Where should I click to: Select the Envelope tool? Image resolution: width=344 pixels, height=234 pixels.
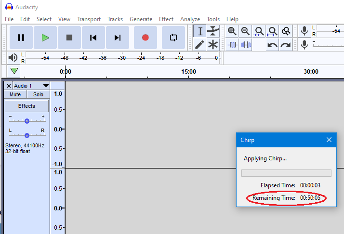(213, 31)
